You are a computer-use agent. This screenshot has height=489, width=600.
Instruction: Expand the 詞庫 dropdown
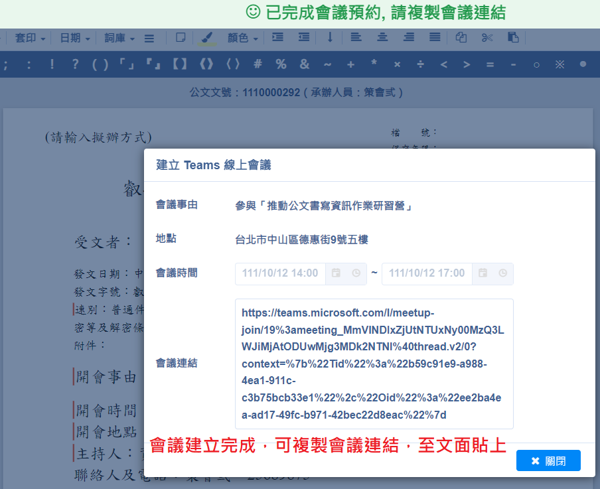[119, 38]
